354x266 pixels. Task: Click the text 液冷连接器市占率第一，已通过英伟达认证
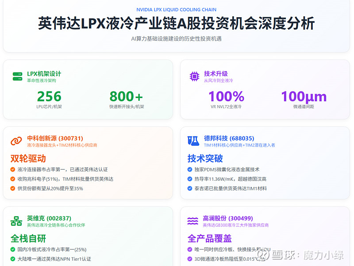63,170
